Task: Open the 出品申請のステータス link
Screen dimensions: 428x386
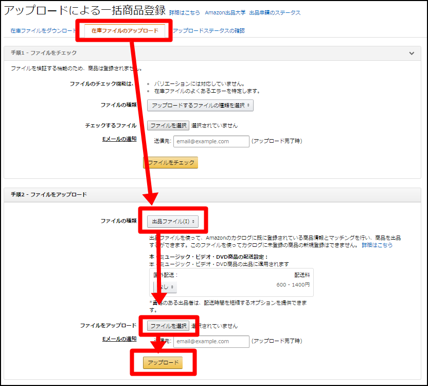Action: pos(275,12)
